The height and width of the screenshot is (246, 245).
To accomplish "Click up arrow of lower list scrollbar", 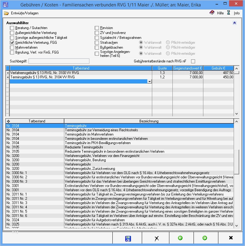I will [236, 121].
